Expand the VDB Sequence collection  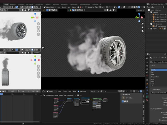coord(149,24)
